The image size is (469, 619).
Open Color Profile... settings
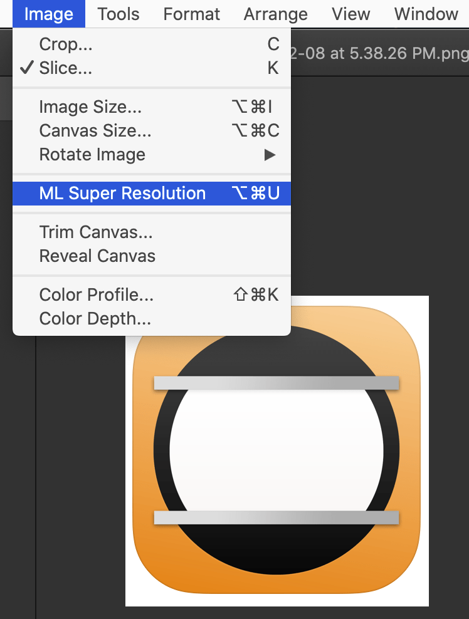pyautogui.click(x=152, y=294)
